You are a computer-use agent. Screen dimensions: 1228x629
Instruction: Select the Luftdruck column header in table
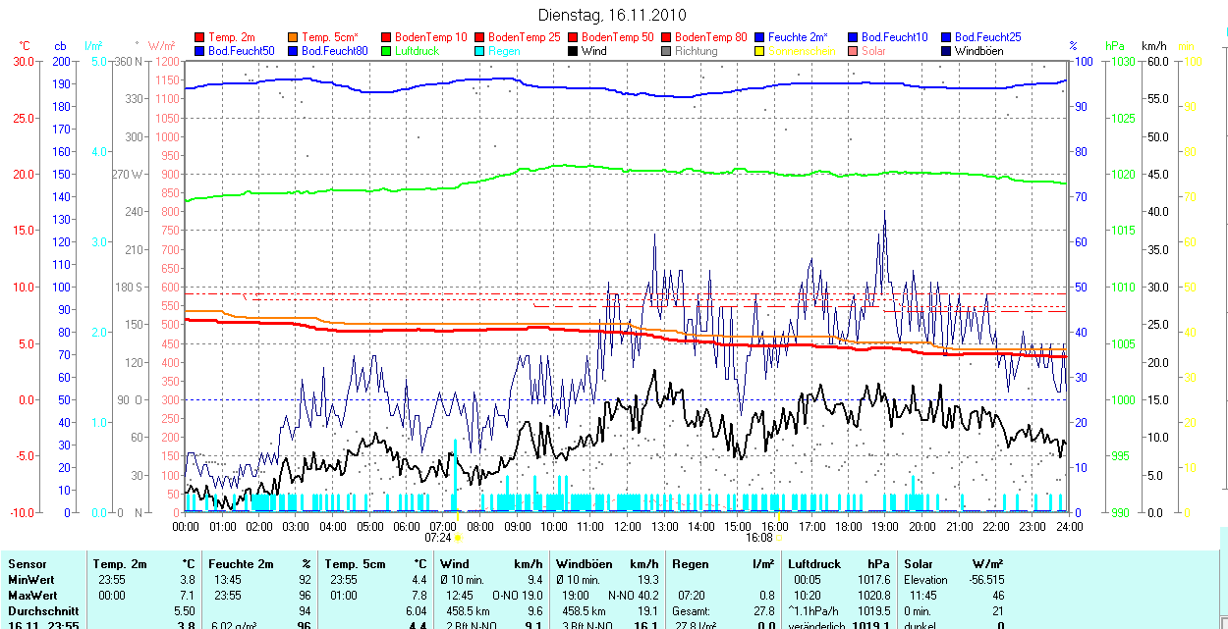tap(814, 564)
